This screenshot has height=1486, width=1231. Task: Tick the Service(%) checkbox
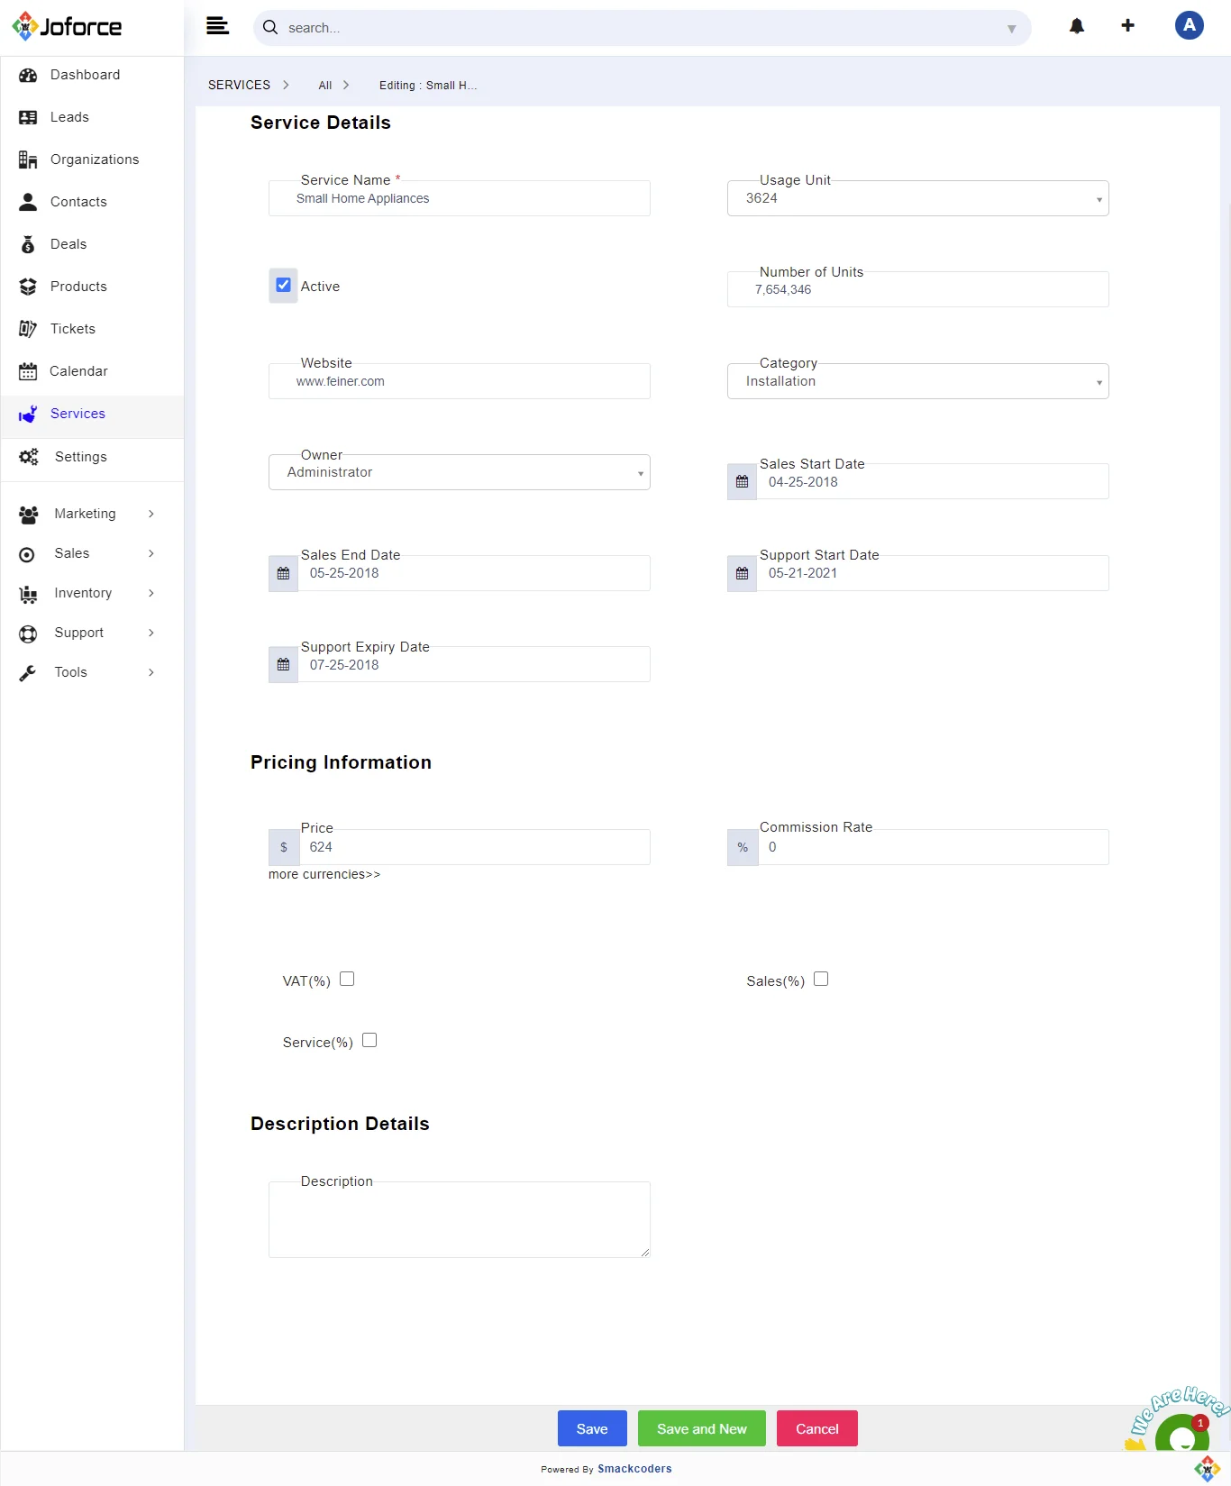369,1041
